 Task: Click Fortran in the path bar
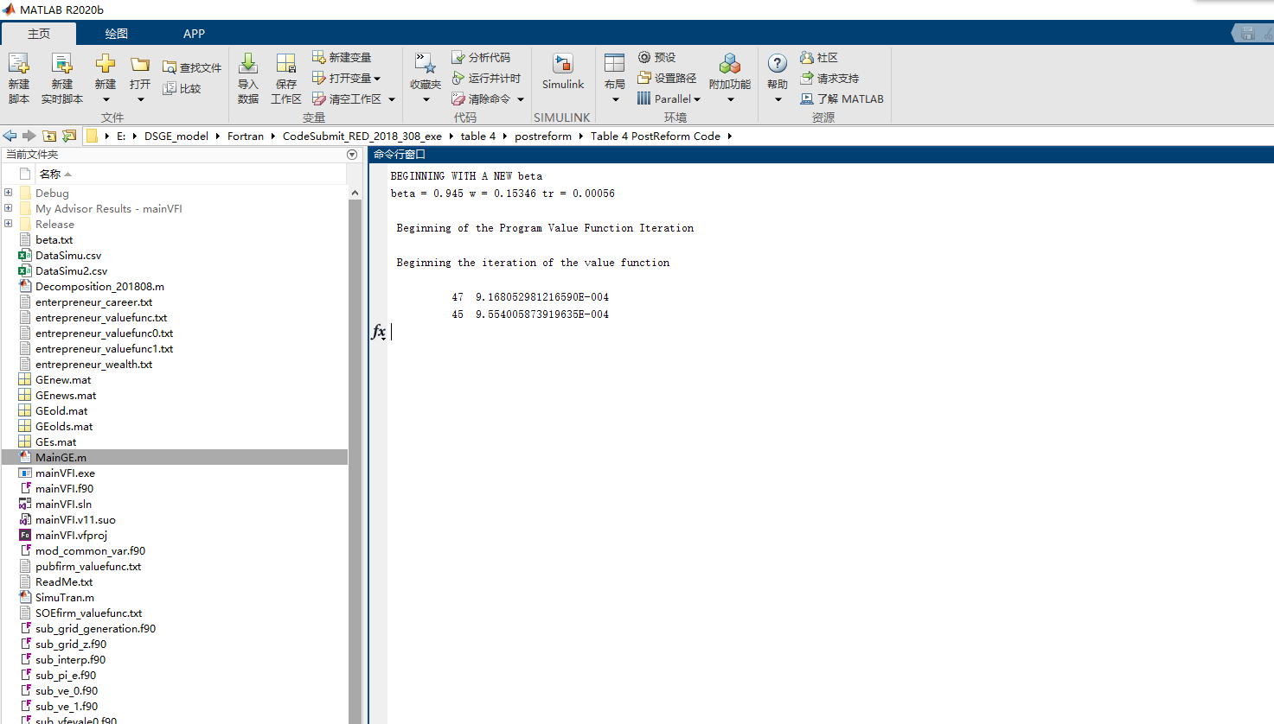click(x=246, y=136)
